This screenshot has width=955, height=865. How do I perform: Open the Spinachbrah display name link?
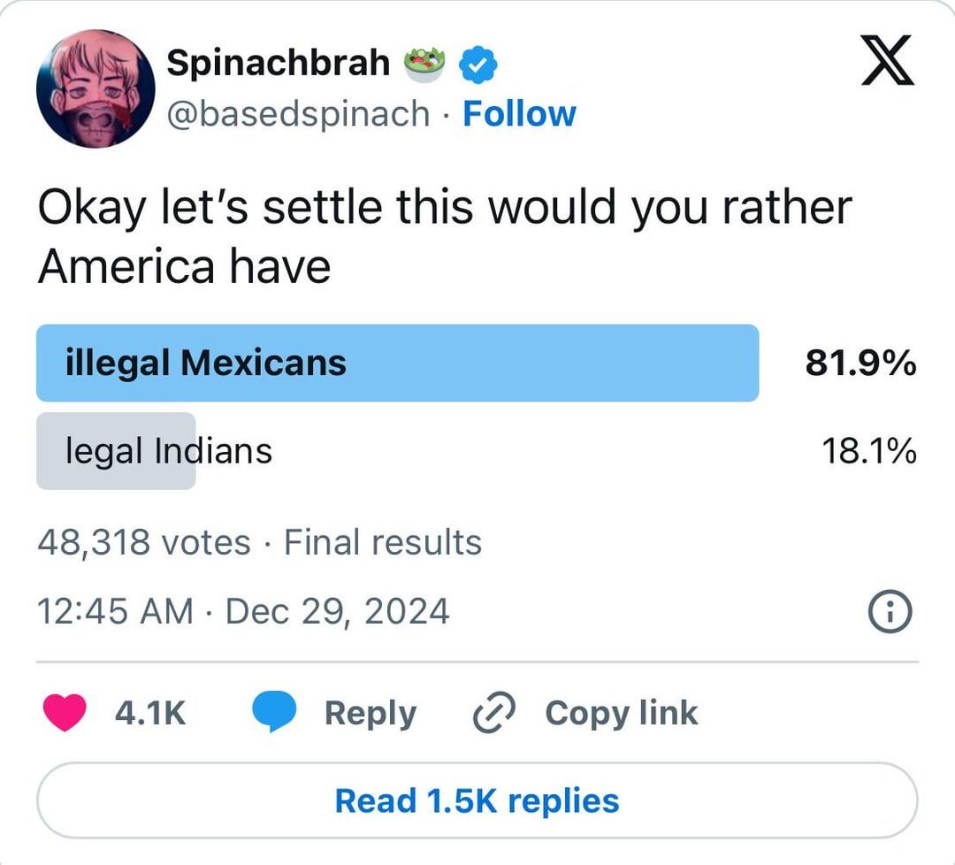[x=279, y=62]
